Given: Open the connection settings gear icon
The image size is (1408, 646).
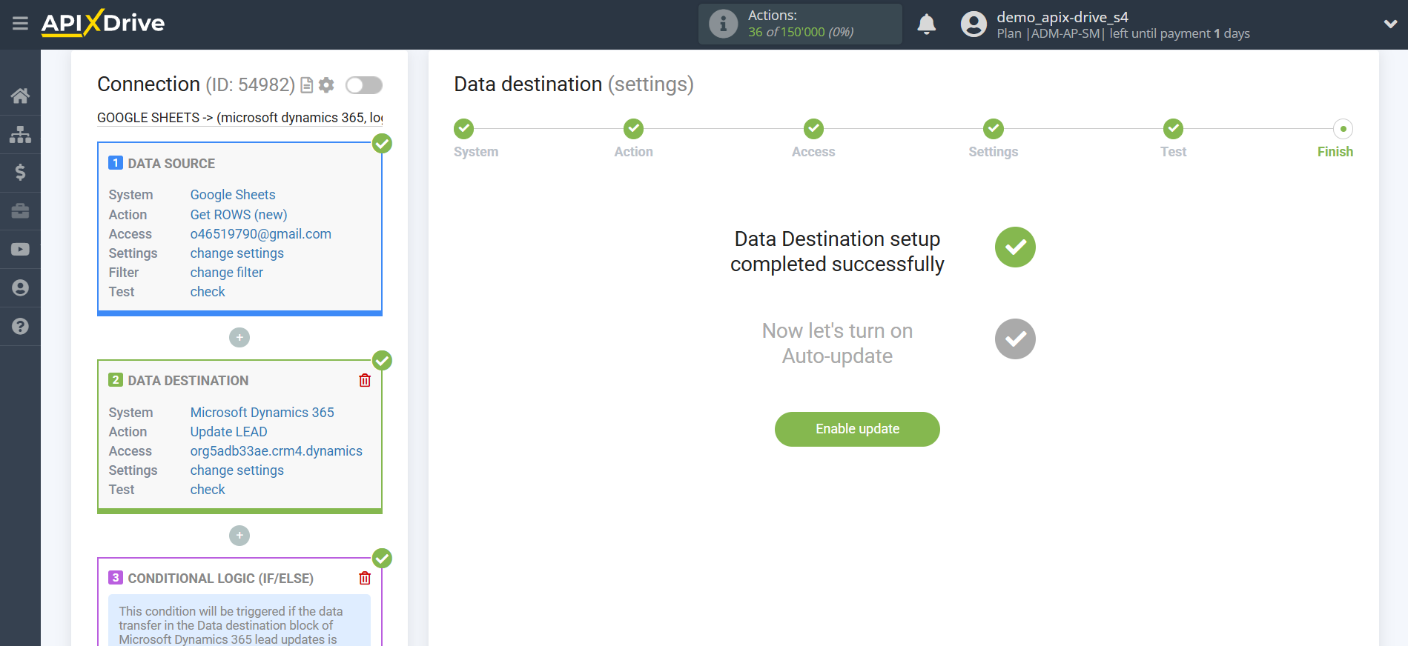Looking at the screenshot, I should click(326, 85).
